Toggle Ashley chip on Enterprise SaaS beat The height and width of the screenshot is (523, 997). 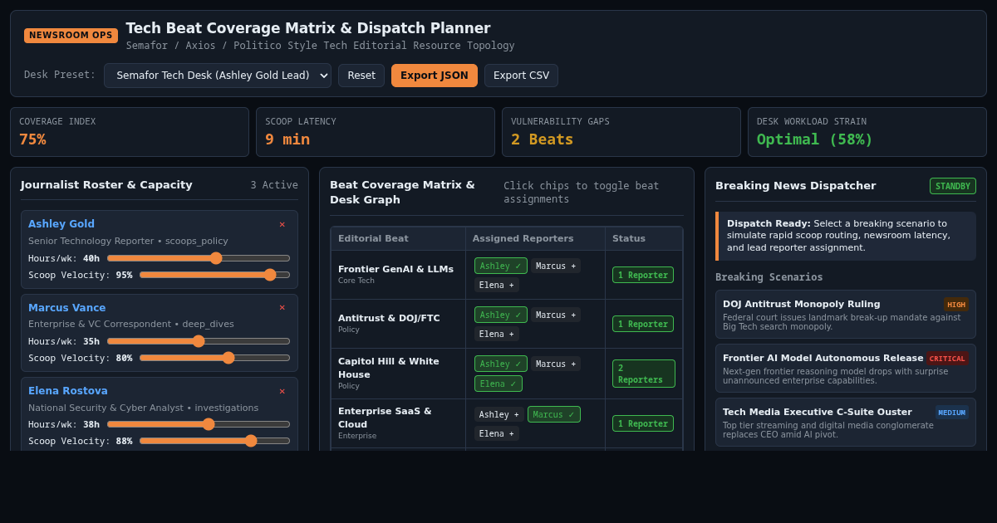[499, 414]
